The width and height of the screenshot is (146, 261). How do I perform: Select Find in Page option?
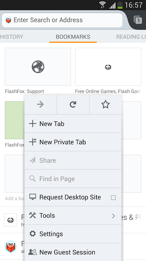[x=73, y=179]
